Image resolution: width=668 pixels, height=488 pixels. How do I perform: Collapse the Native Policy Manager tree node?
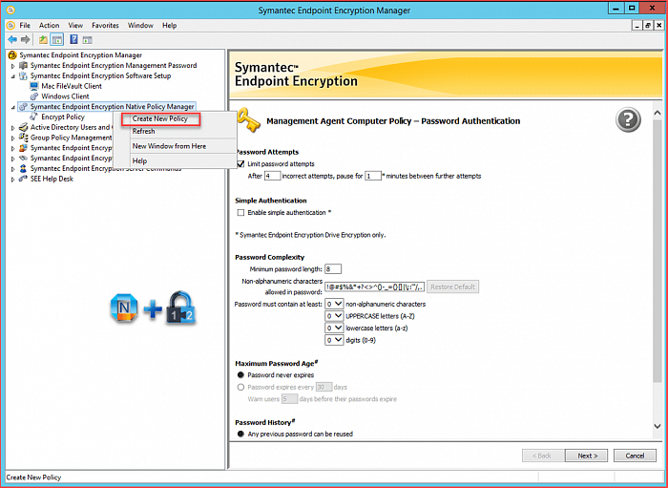coord(13,107)
